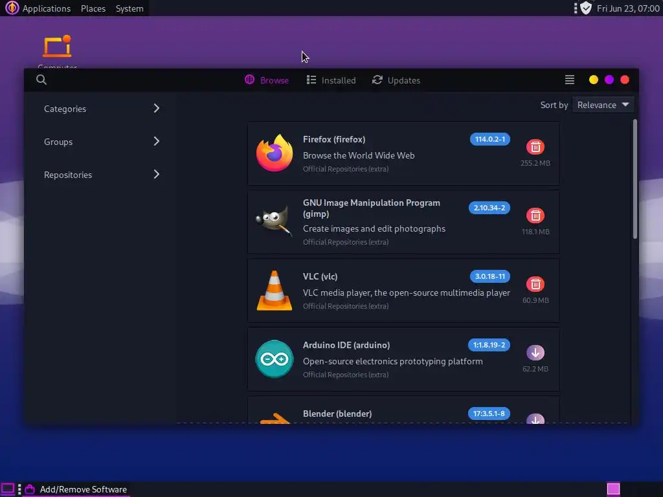Remove VLC with the trash icon
Screen dimensions: 663x497
point(535,284)
